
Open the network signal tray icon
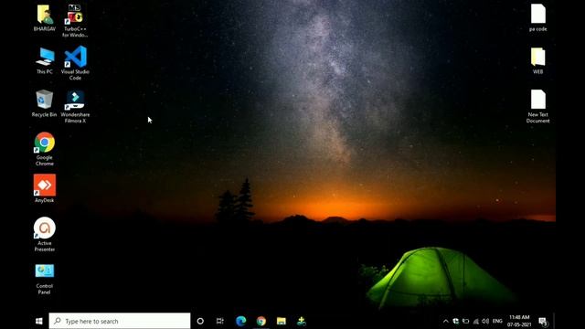(475, 321)
